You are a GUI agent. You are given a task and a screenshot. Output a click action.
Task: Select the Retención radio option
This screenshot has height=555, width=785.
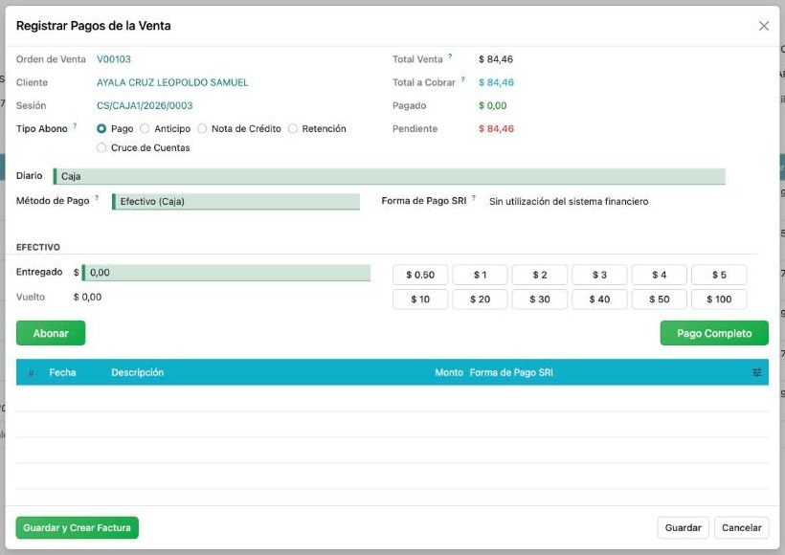tap(293, 128)
